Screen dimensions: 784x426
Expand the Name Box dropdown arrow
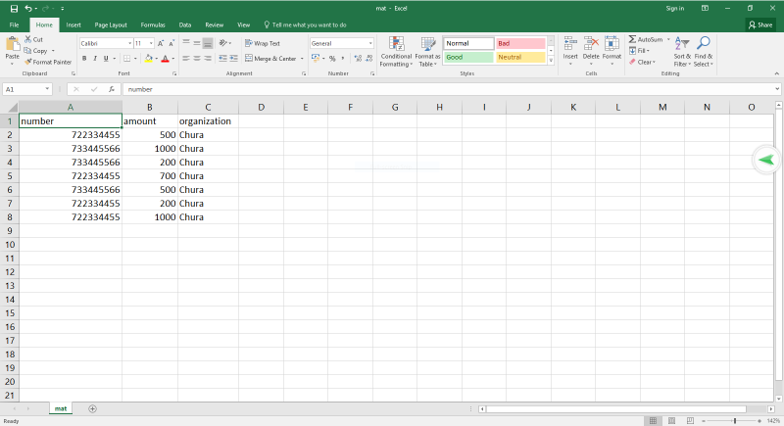coord(47,89)
